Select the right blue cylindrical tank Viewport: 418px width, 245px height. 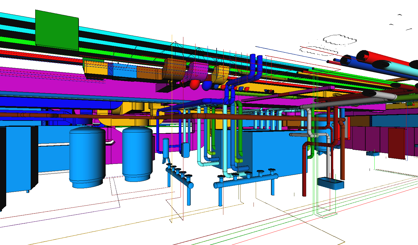coord(137,153)
